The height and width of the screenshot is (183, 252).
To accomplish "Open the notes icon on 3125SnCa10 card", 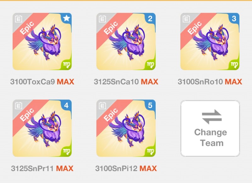I will tap(102, 19).
